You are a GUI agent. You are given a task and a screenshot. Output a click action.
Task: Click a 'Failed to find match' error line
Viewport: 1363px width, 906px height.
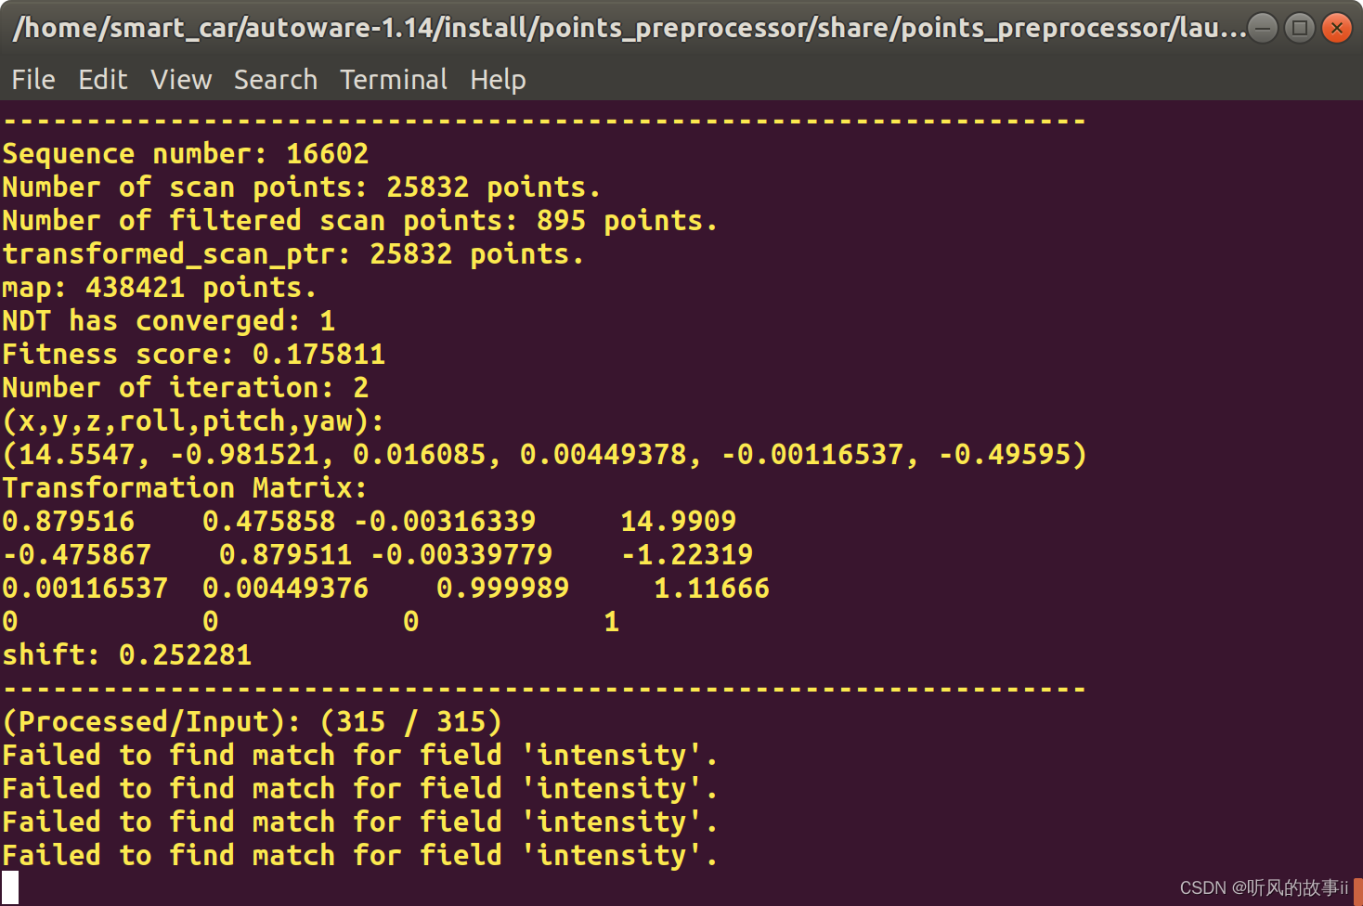coord(358,755)
